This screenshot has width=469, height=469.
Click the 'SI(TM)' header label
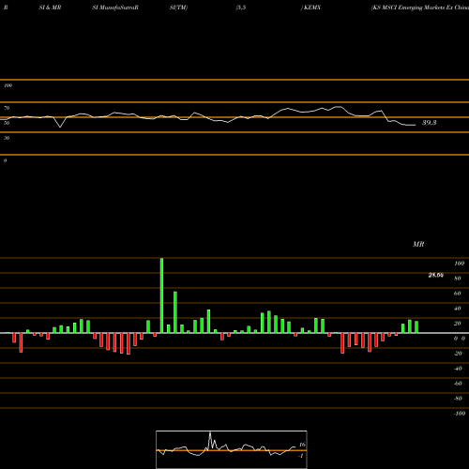(x=178, y=8)
